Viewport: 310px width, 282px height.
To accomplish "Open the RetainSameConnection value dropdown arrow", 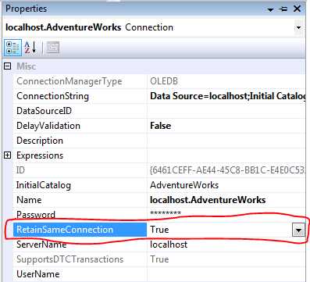I will 298,230.
